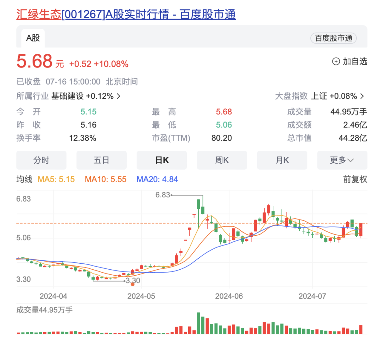This screenshot has width=380, height=341.
Task: Click the last red volume bar
Action: 361,329
